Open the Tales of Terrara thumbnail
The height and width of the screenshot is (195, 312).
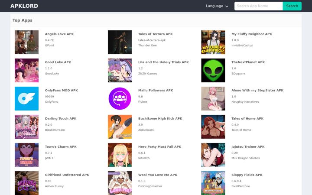pos(120,42)
